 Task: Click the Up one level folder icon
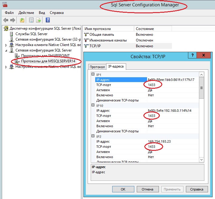pyautogui.click(x=22, y=20)
